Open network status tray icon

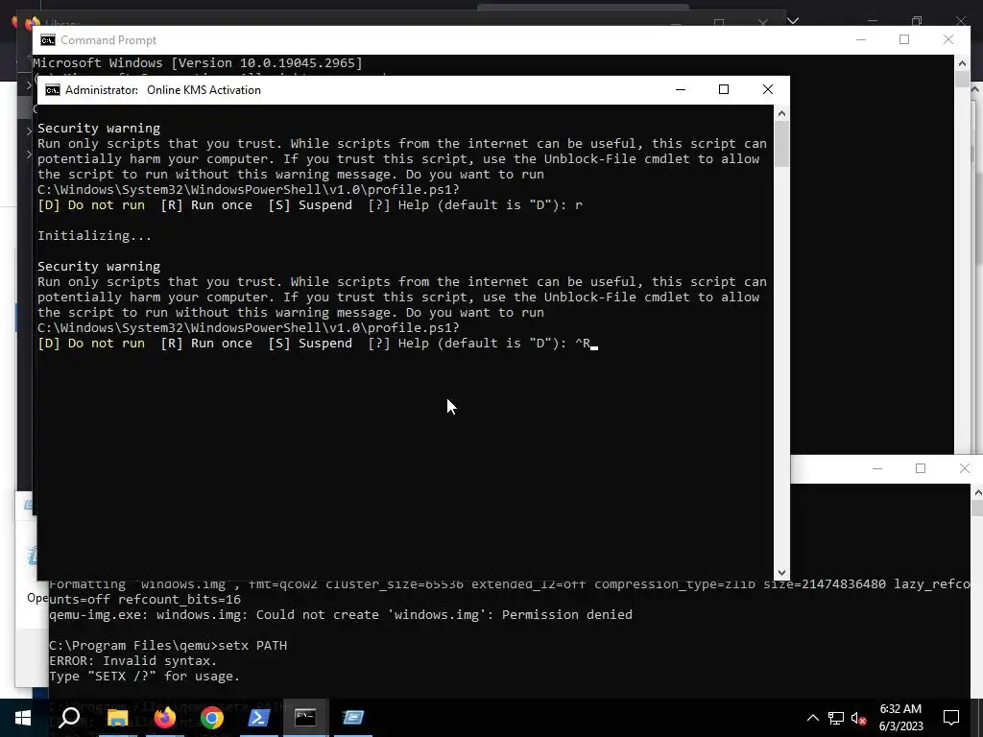(836, 718)
